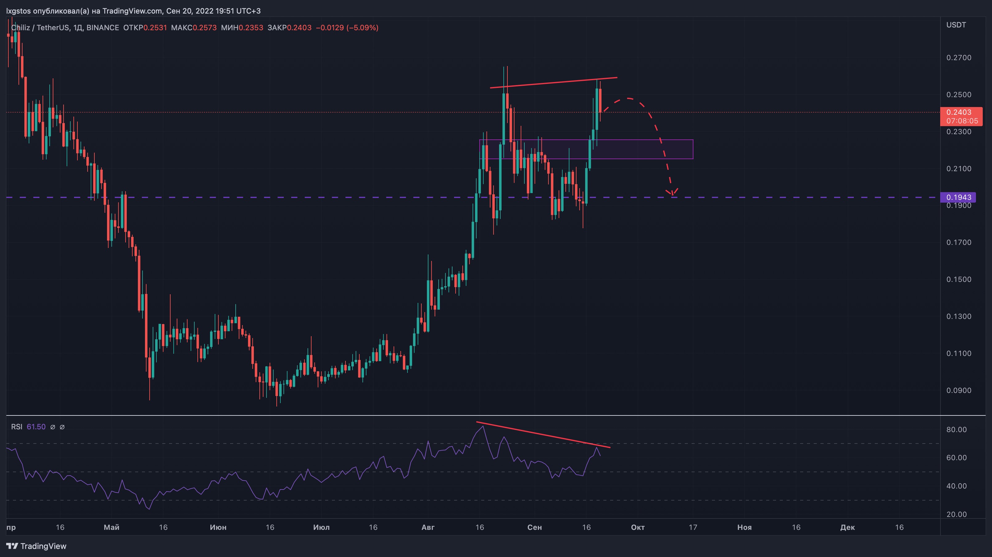992x557 pixels.
Task: Click the RSI 60.00 axis label
Action: (x=956, y=458)
